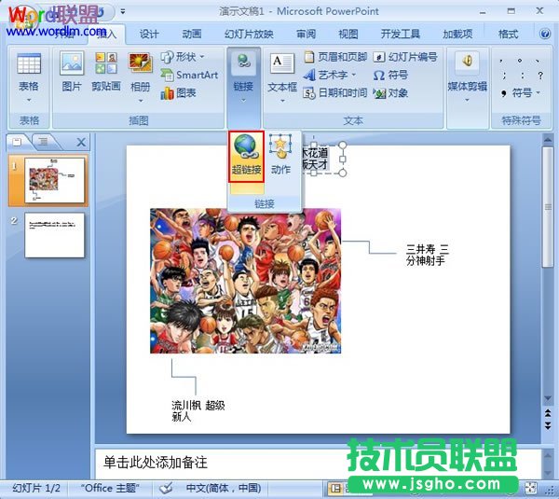
Task: Switch to View (视图) tab
Action: click(x=348, y=34)
